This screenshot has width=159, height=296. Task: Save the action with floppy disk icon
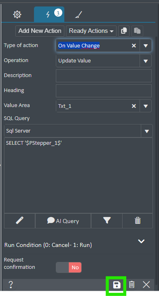click(x=117, y=285)
